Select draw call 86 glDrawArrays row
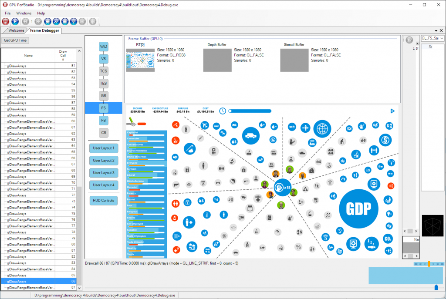Screen dimensions: 446x299 click(39, 282)
